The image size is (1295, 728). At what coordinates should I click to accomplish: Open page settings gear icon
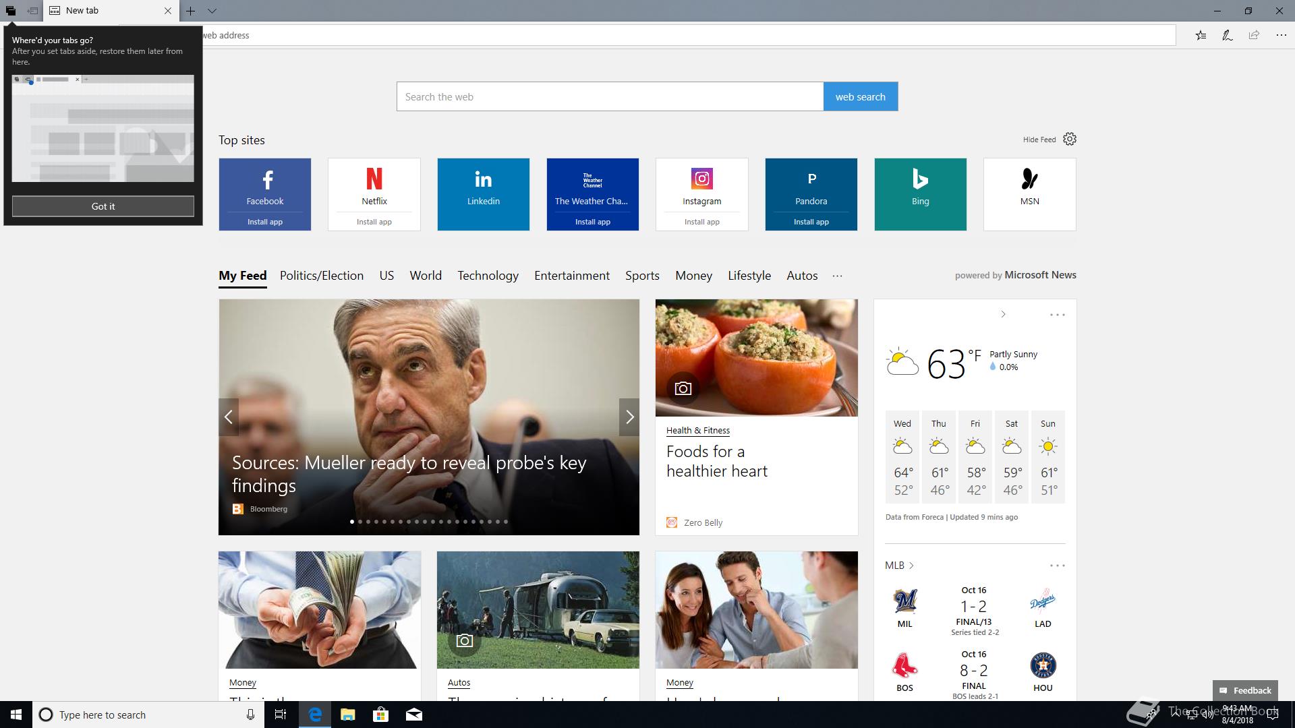1070,139
